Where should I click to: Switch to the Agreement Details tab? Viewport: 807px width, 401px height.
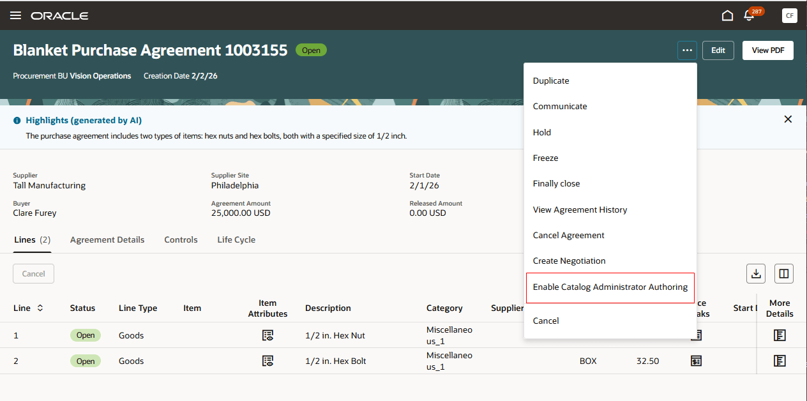(x=107, y=239)
